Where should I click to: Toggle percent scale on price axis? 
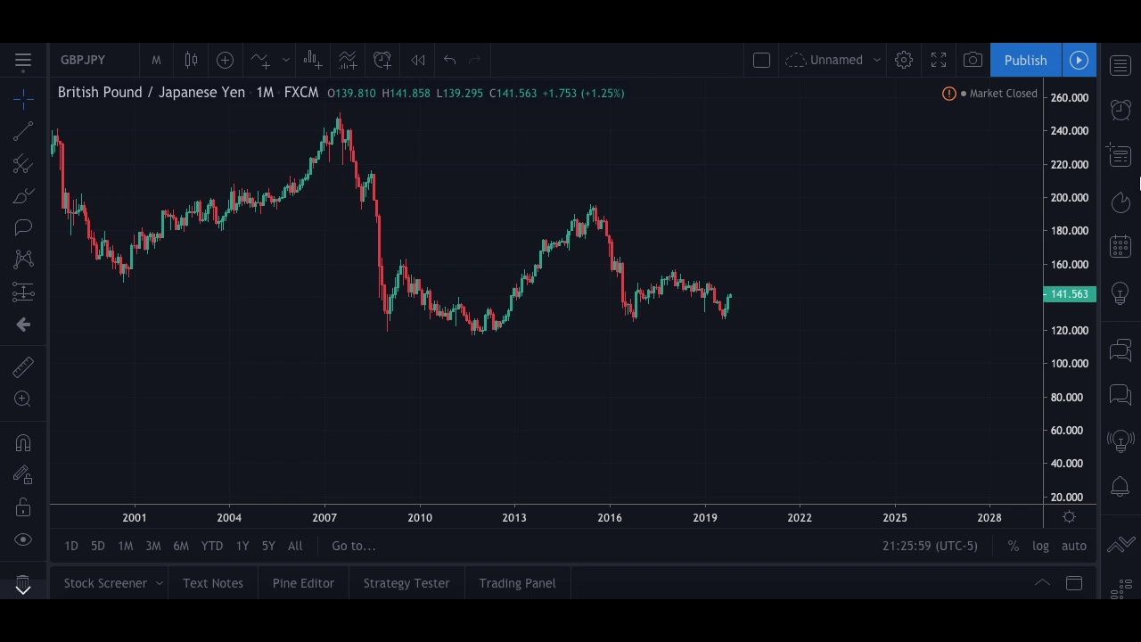pyautogui.click(x=1013, y=546)
